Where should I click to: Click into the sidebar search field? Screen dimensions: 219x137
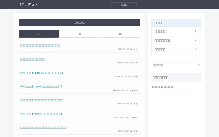click(x=176, y=65)
